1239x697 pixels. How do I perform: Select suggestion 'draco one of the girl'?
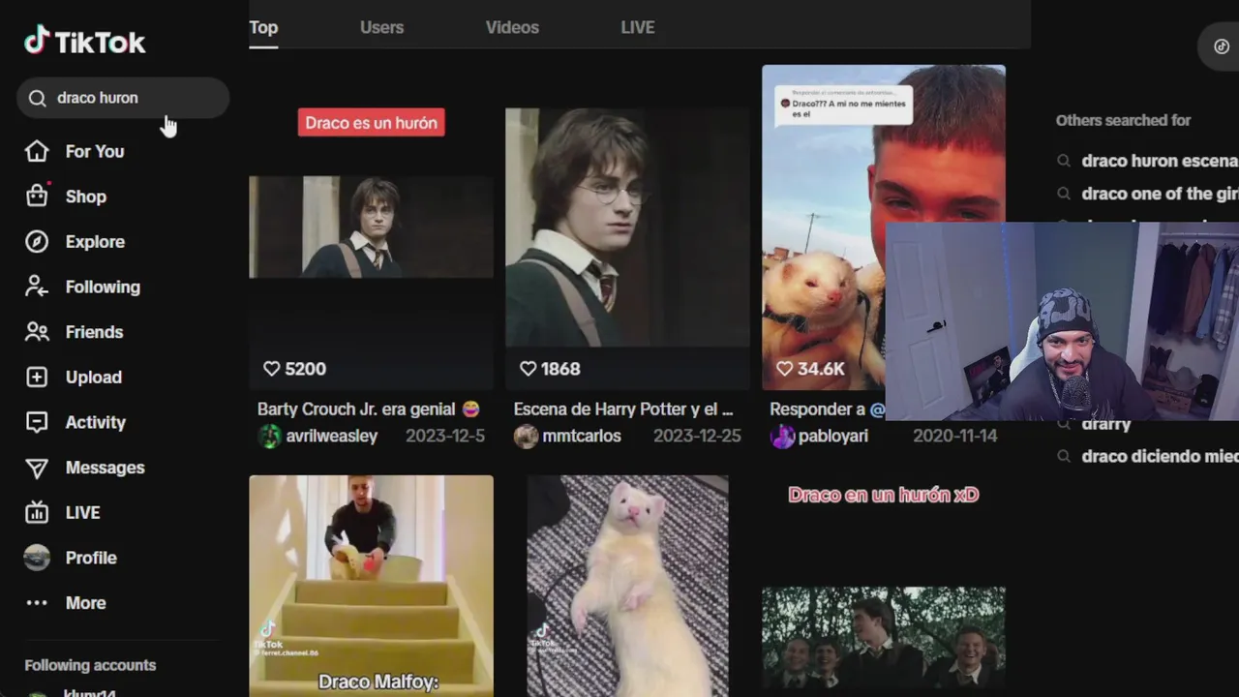1160,194
